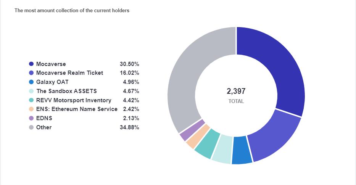This screenshot has height=185, width=356.
Task: Click The Sandbox ASSETS legend dot
Action: click(x=31, y=91)
